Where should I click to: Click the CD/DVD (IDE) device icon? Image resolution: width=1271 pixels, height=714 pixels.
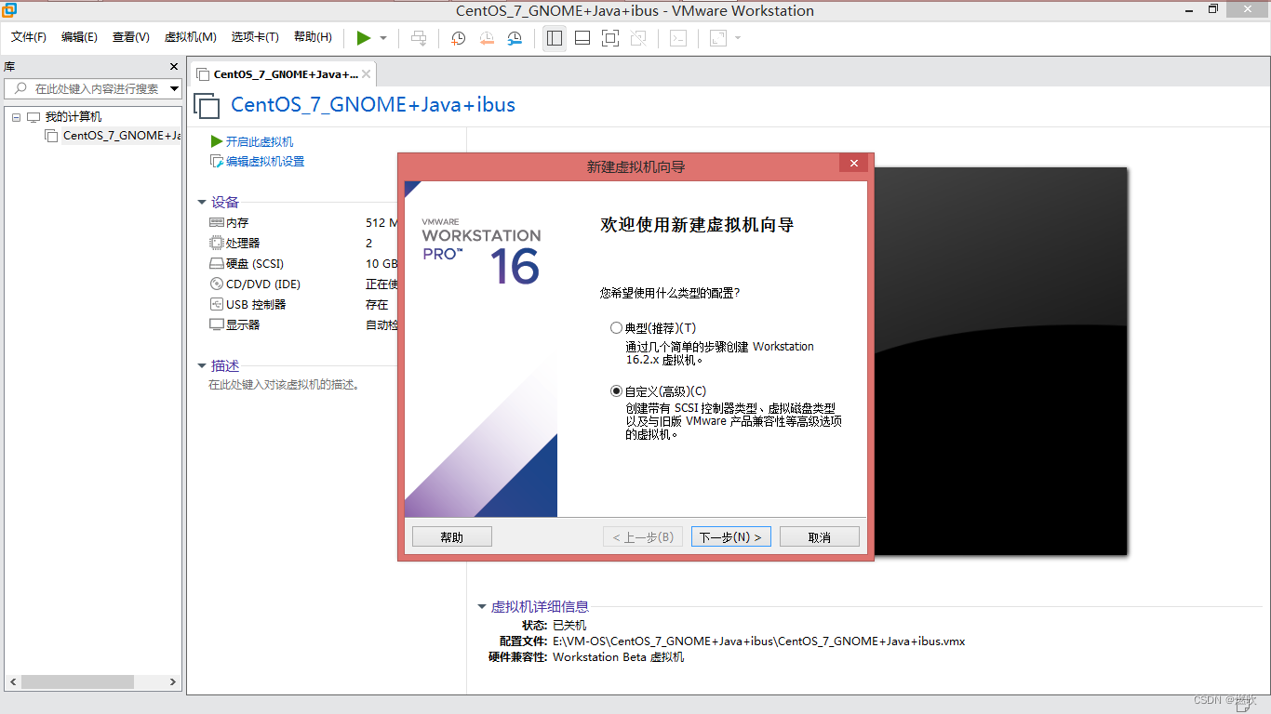(217, 284)
